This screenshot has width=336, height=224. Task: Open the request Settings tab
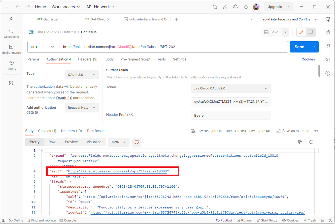[180, 59]
